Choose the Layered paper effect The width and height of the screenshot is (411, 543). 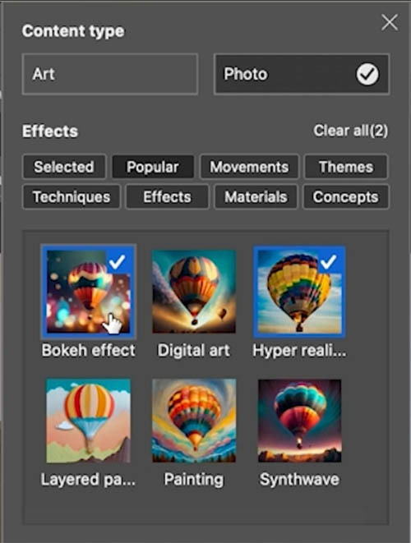tap(89, 421)
